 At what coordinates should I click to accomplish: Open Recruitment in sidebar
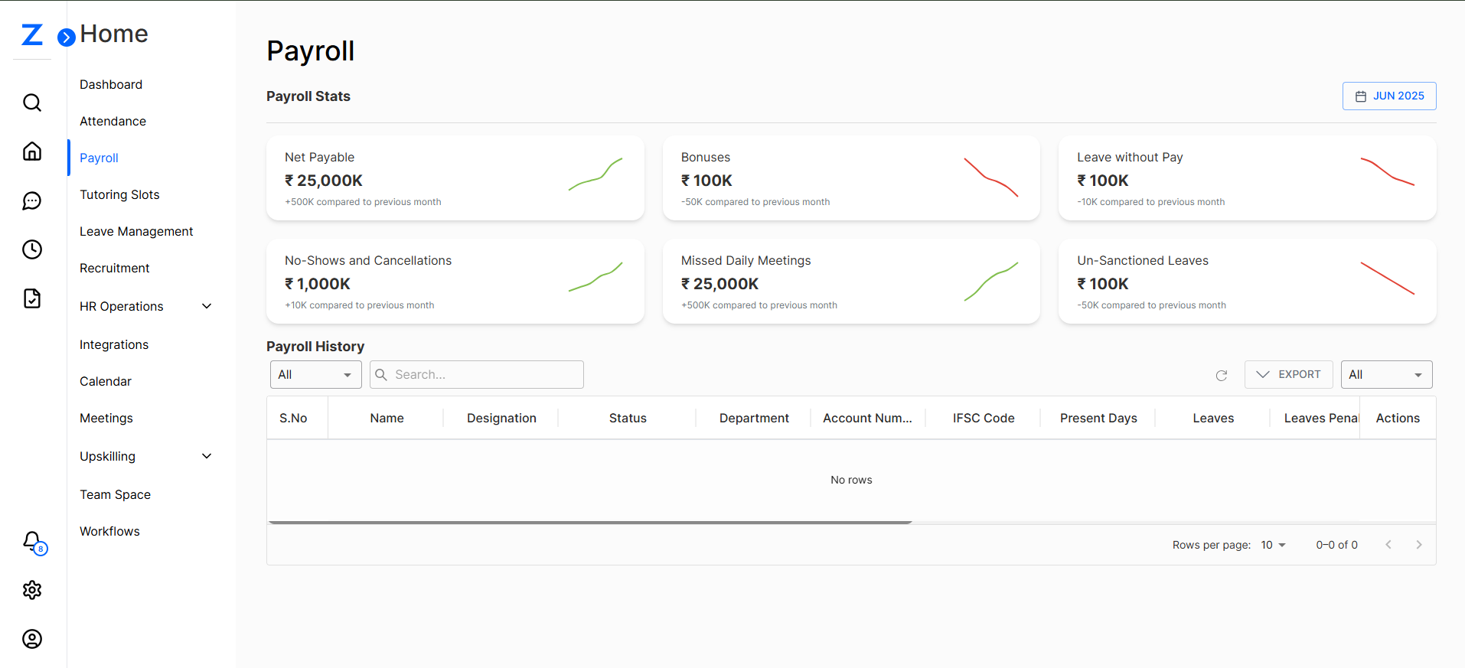pos(115,268)
